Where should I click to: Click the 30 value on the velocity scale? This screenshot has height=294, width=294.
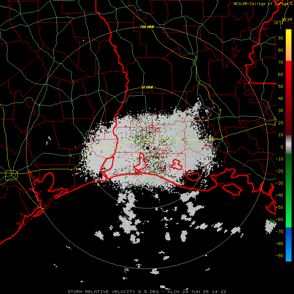[x=281, y=111]
